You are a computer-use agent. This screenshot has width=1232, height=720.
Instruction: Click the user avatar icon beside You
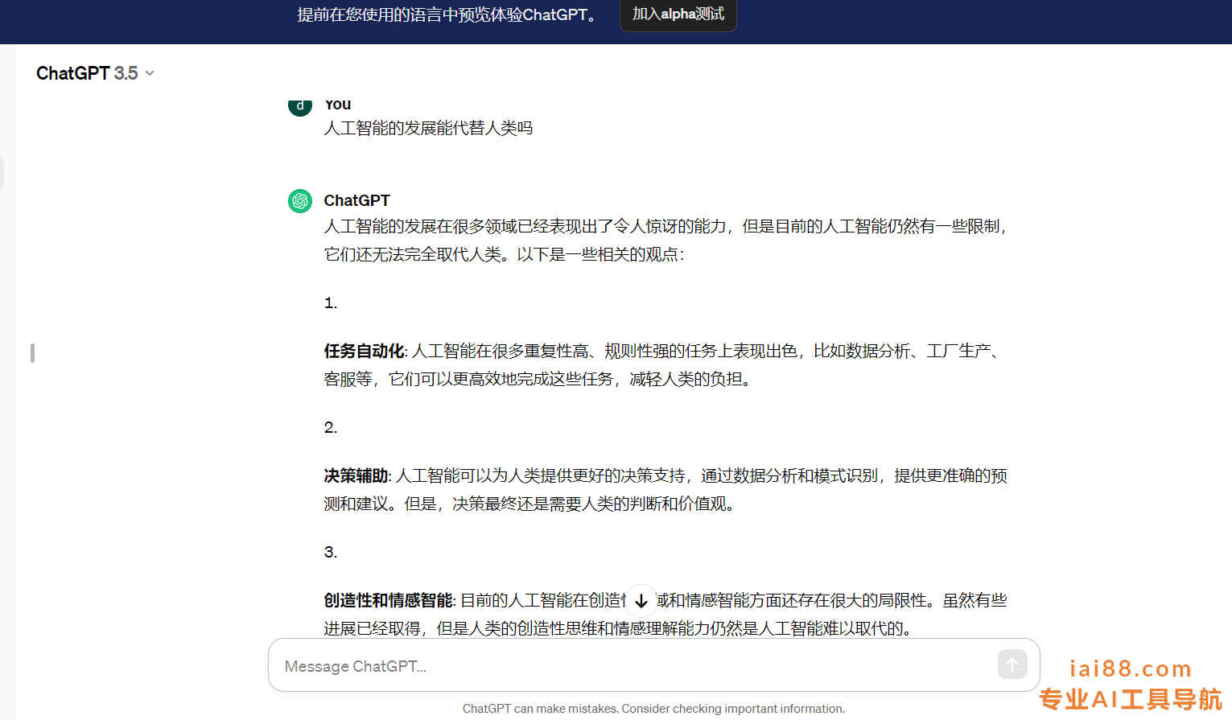[300, 106]
